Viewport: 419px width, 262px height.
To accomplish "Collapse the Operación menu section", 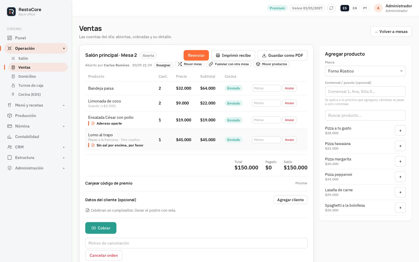I will click(x=36, y=48).
